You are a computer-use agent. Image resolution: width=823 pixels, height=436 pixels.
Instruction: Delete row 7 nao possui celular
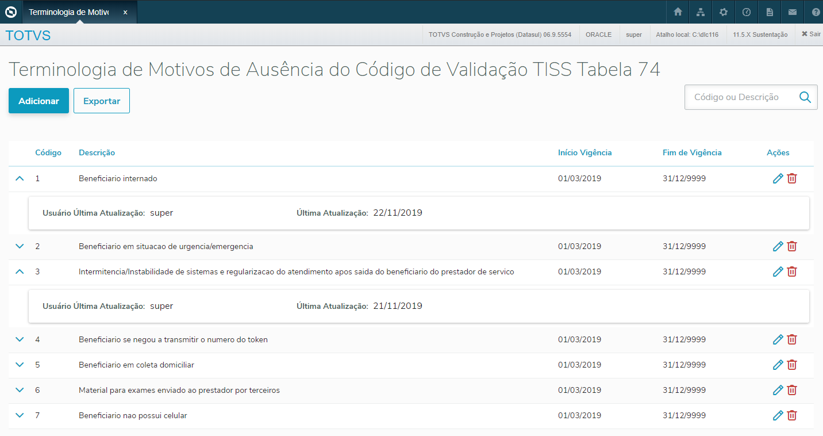[x=792, y=415]
